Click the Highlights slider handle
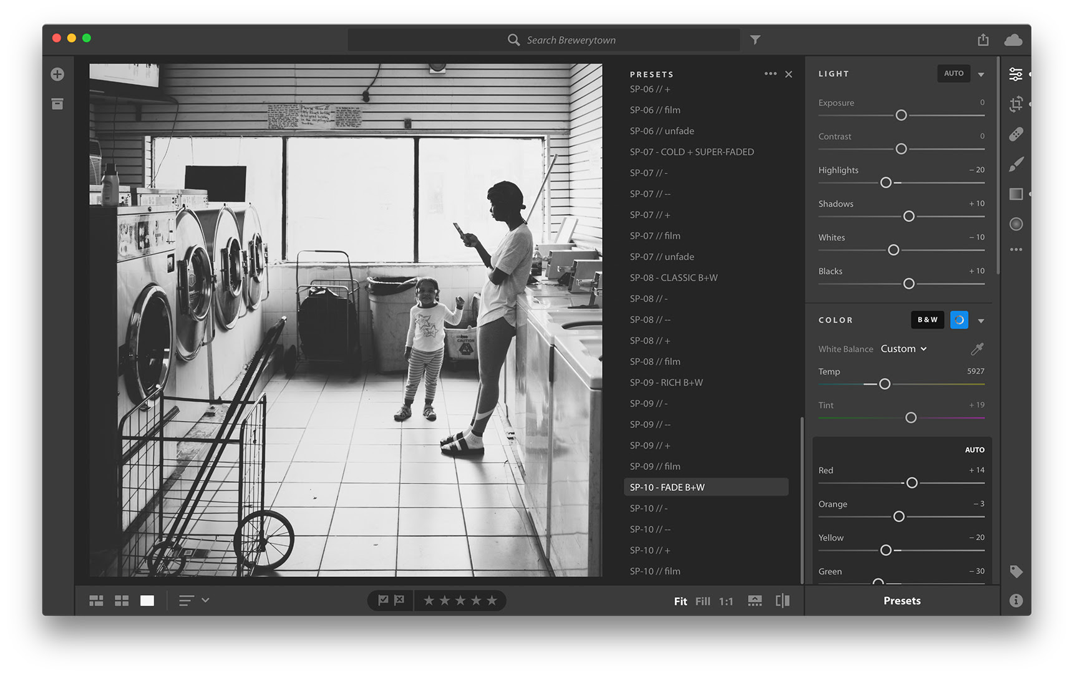The image size is (1073, 675). coord(886,183)
